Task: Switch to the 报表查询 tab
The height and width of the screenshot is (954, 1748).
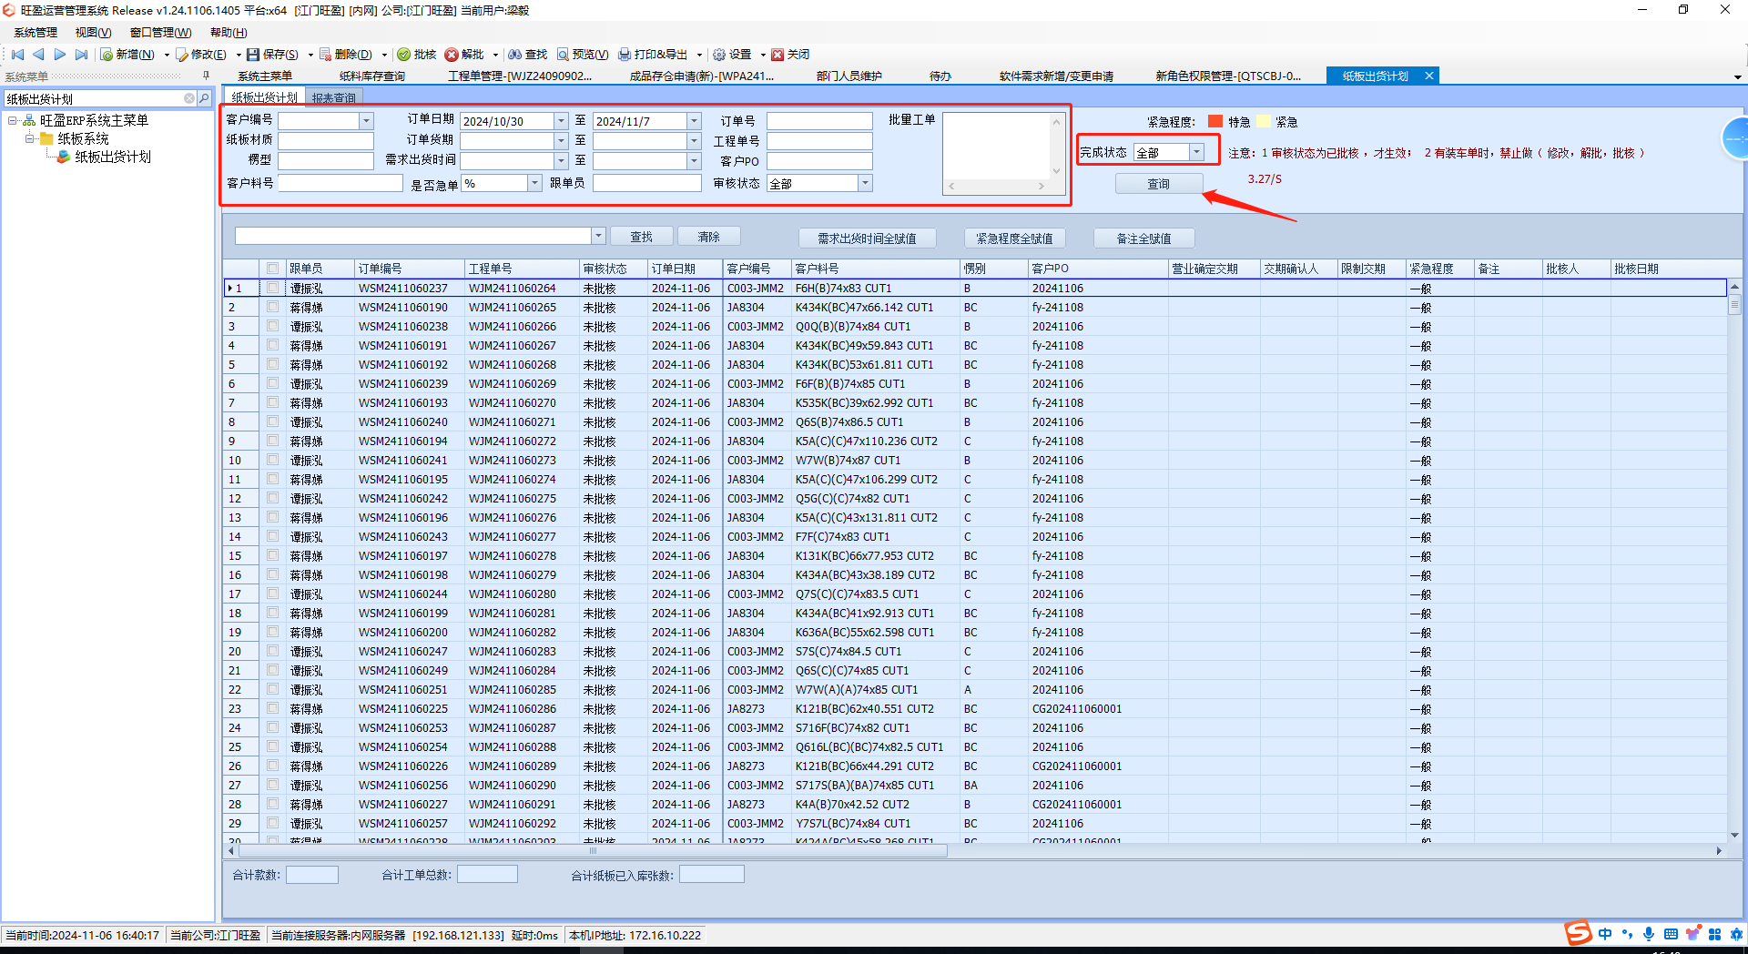Action: pos(334,97)
